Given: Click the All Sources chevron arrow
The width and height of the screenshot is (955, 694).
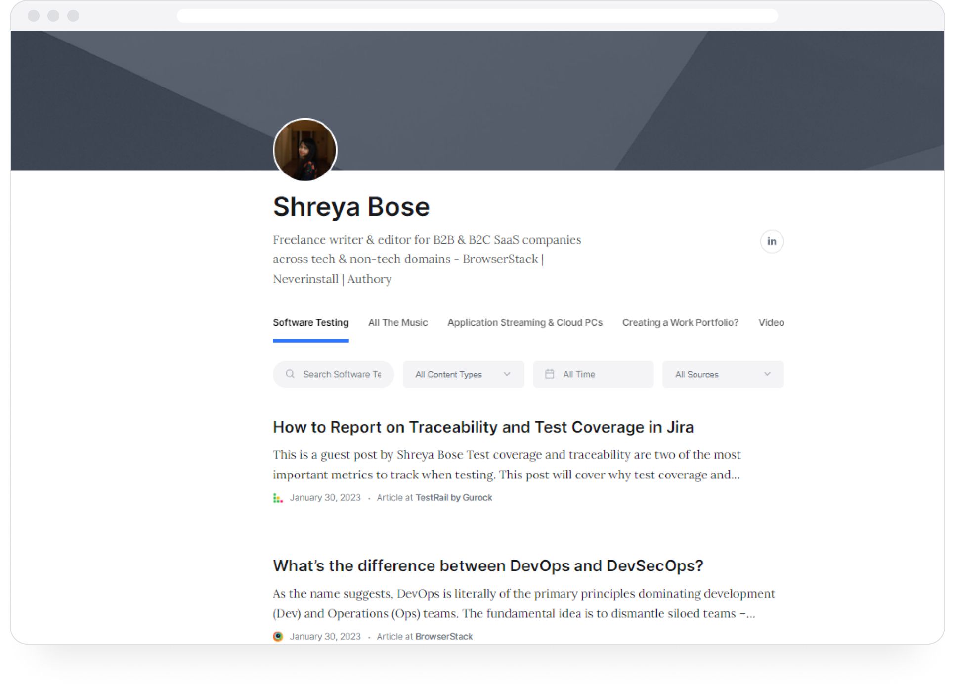Looking at the screenshot, I should [767, 374].
